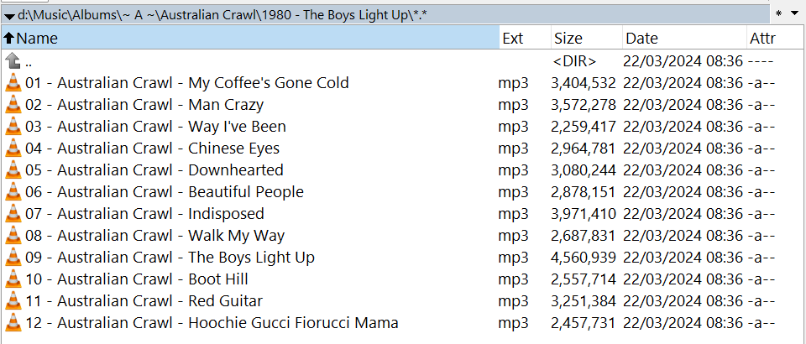Sort the list by Ext column

point(525,39)
